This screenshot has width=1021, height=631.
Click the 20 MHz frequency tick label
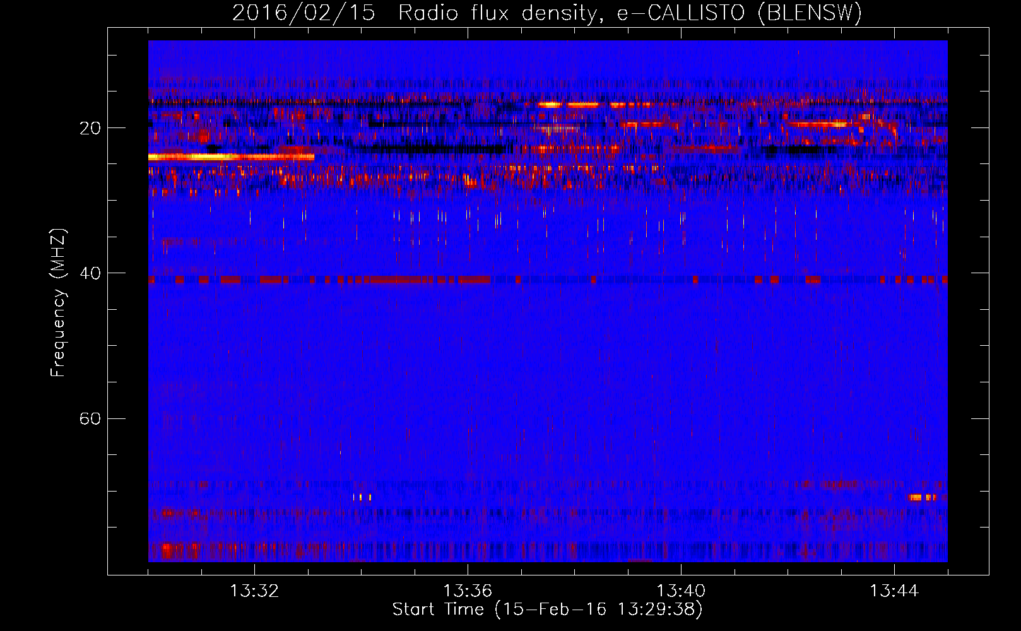90,128
